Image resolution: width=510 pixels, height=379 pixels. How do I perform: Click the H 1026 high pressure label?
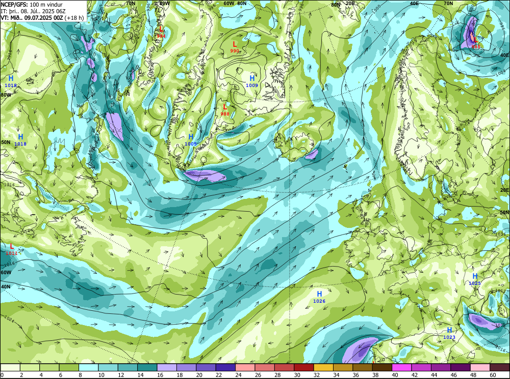tap(319, 297)
